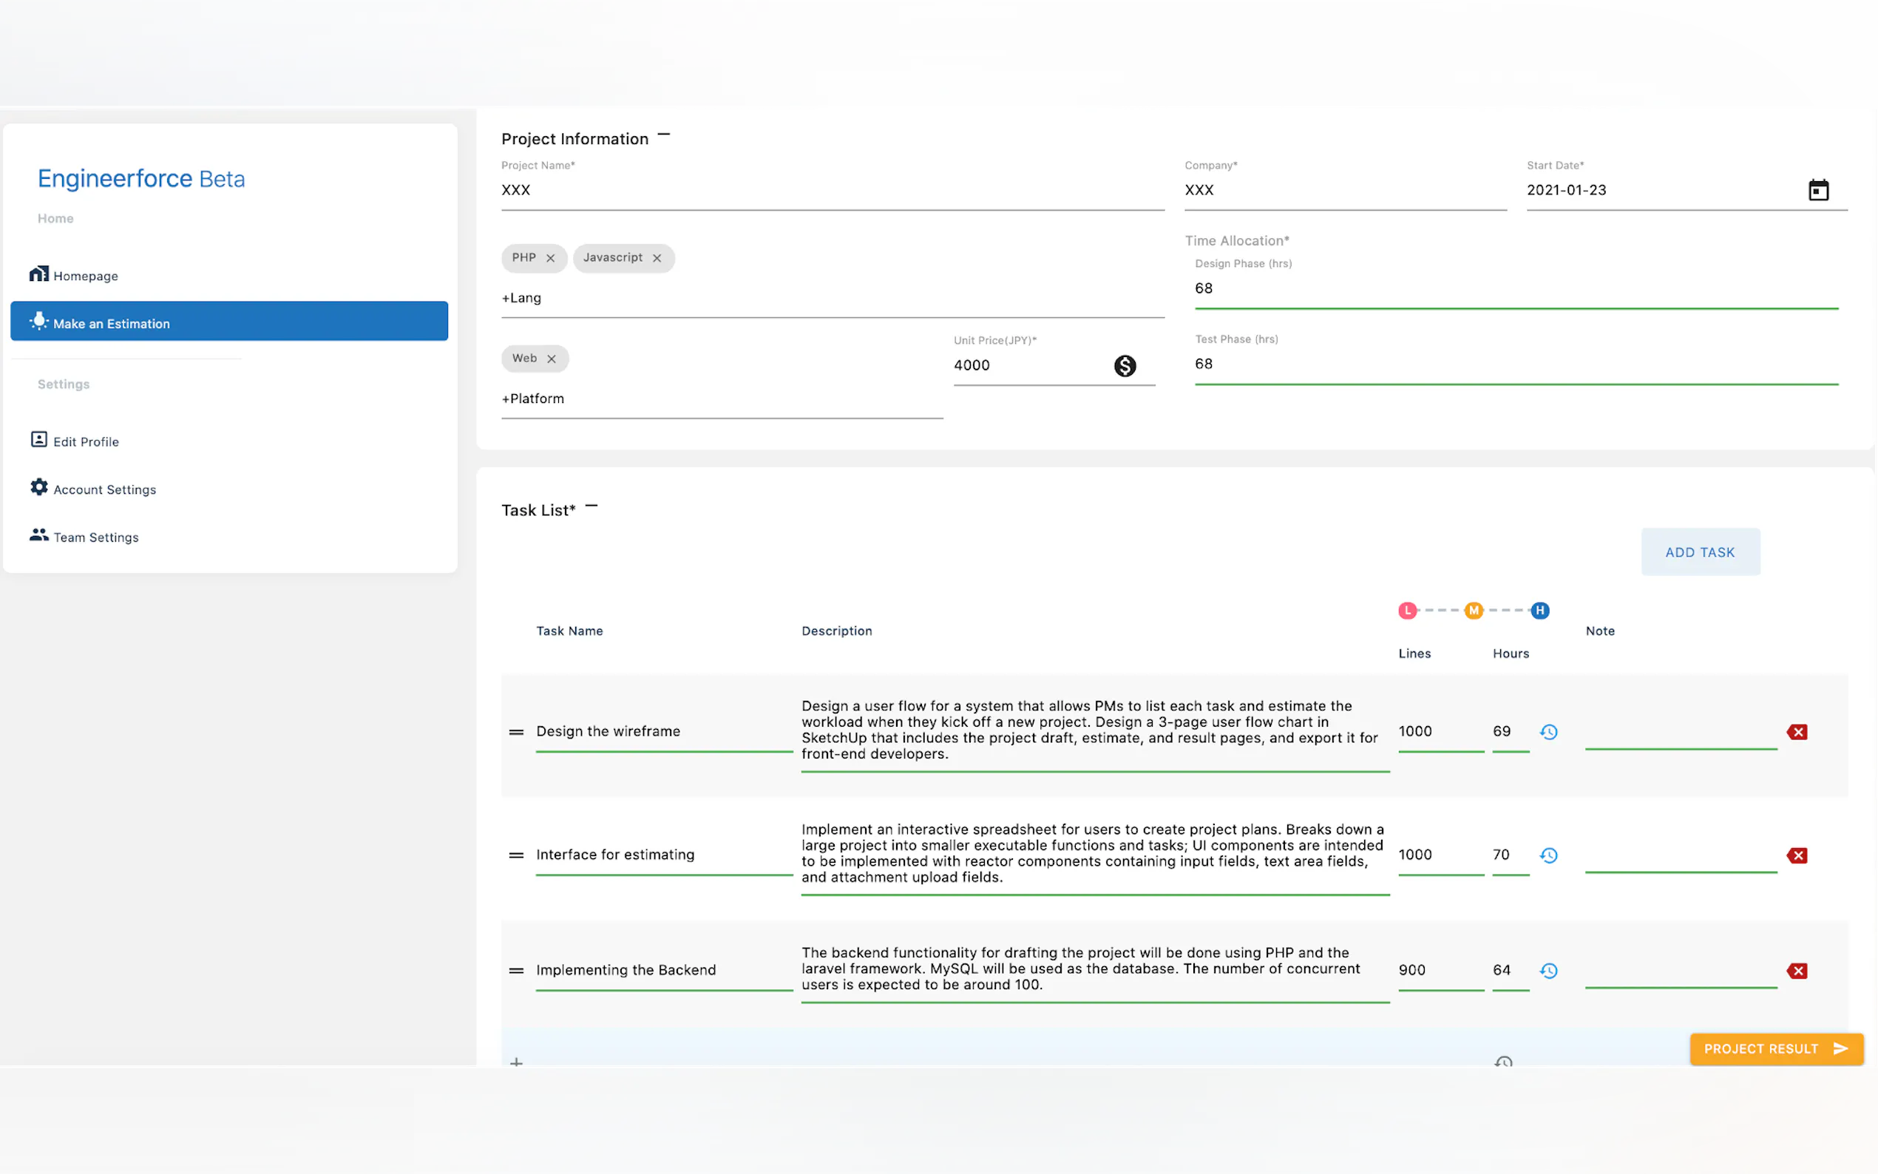Remove the Web platform chip

(552, 359)
